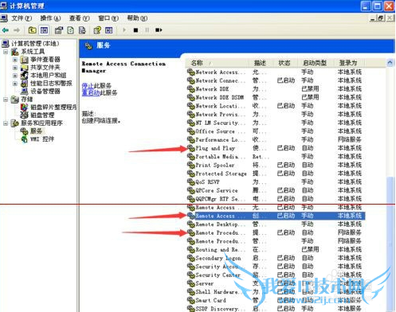Open the 帮助(H) menu
396x312 pixels.
click(137, 18)
